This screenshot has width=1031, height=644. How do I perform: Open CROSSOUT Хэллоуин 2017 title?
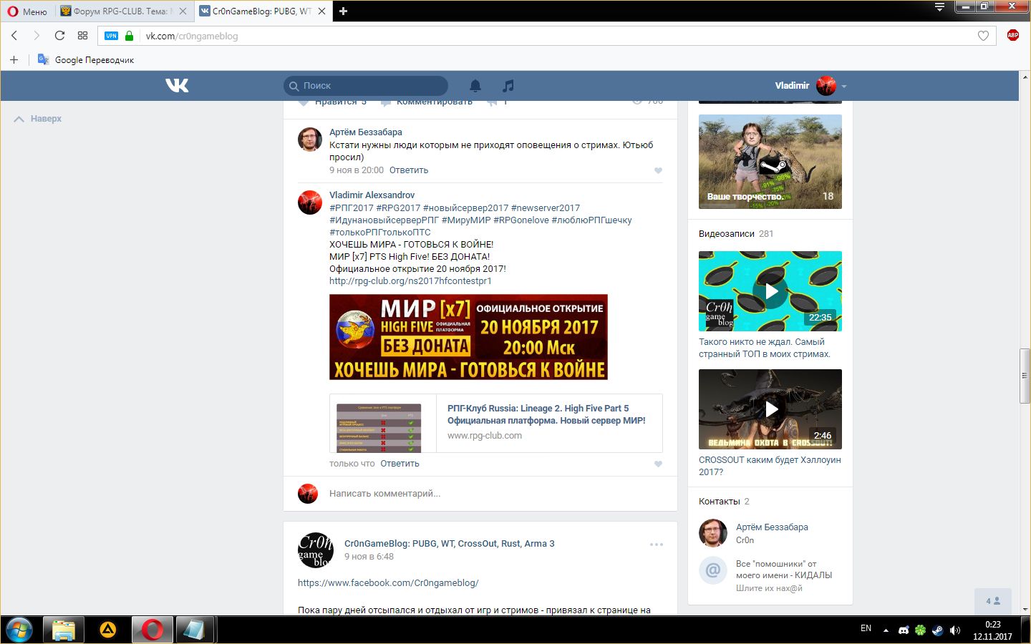pyautogui.click(x=770, y=466)
